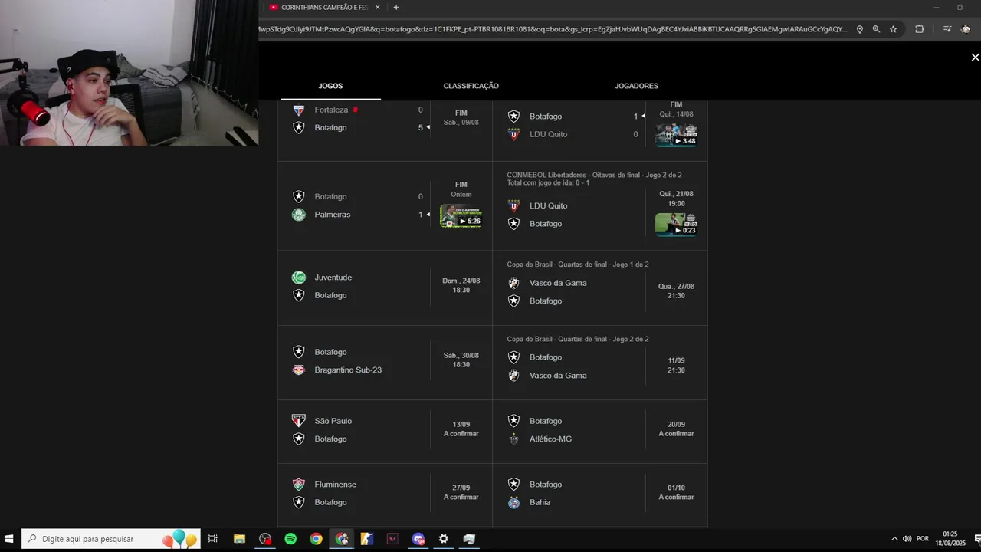
Task: Close the matches panel with the X
Action: [x=975, y=58]
